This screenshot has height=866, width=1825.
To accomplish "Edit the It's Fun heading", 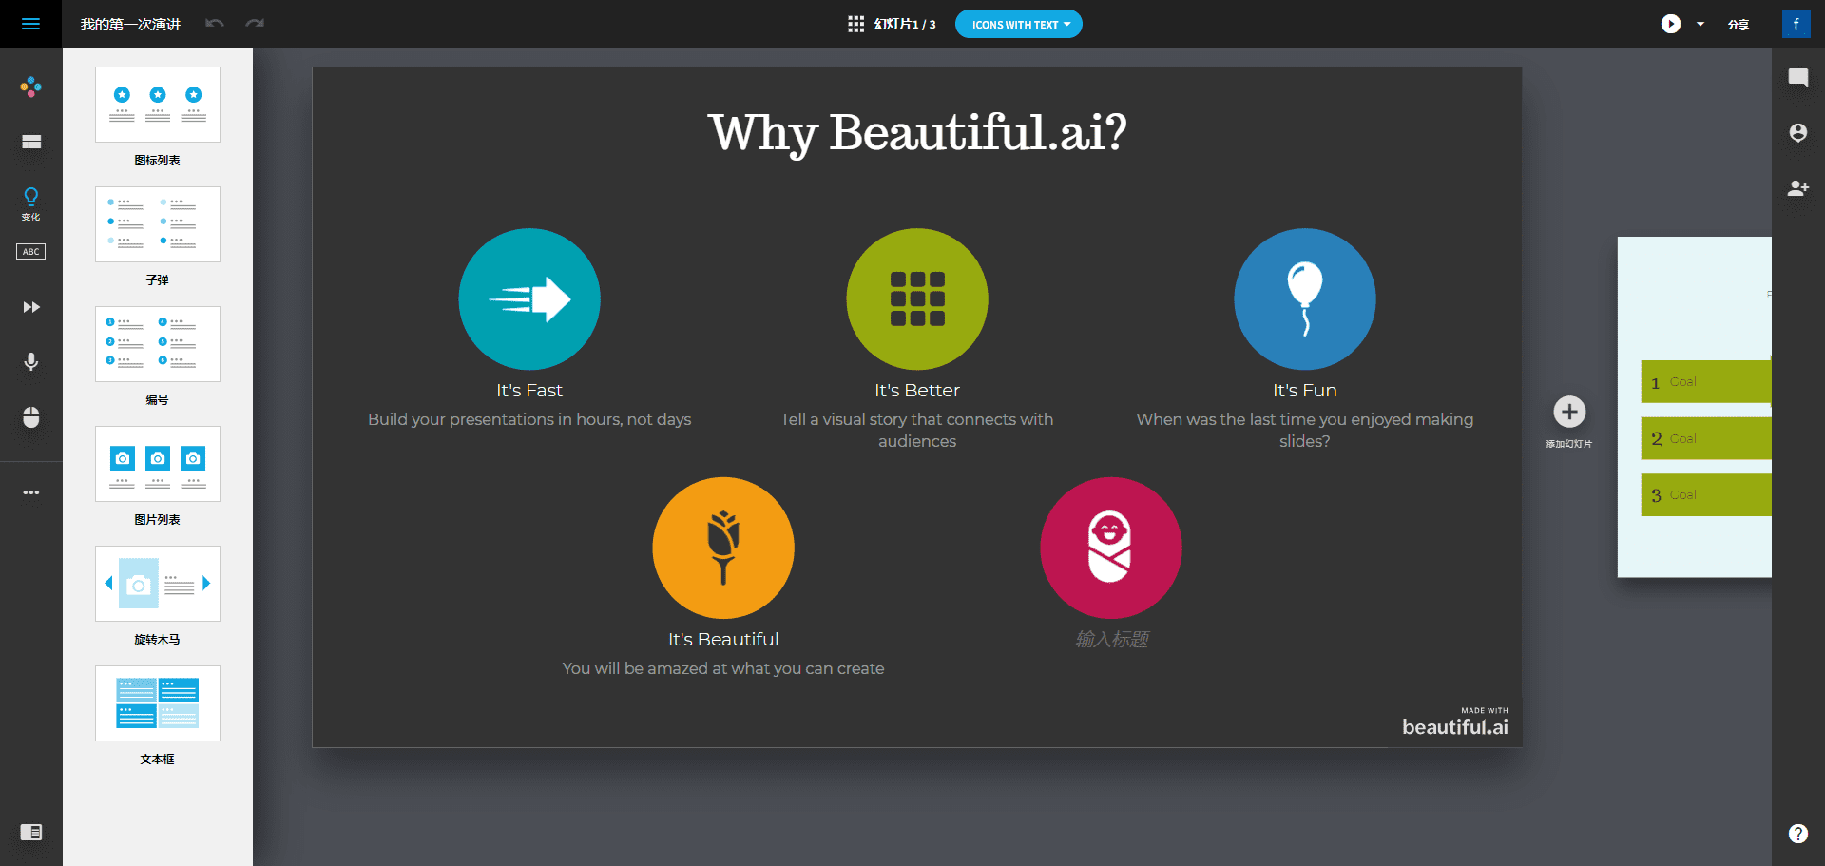I will (x=1305, y=391).
